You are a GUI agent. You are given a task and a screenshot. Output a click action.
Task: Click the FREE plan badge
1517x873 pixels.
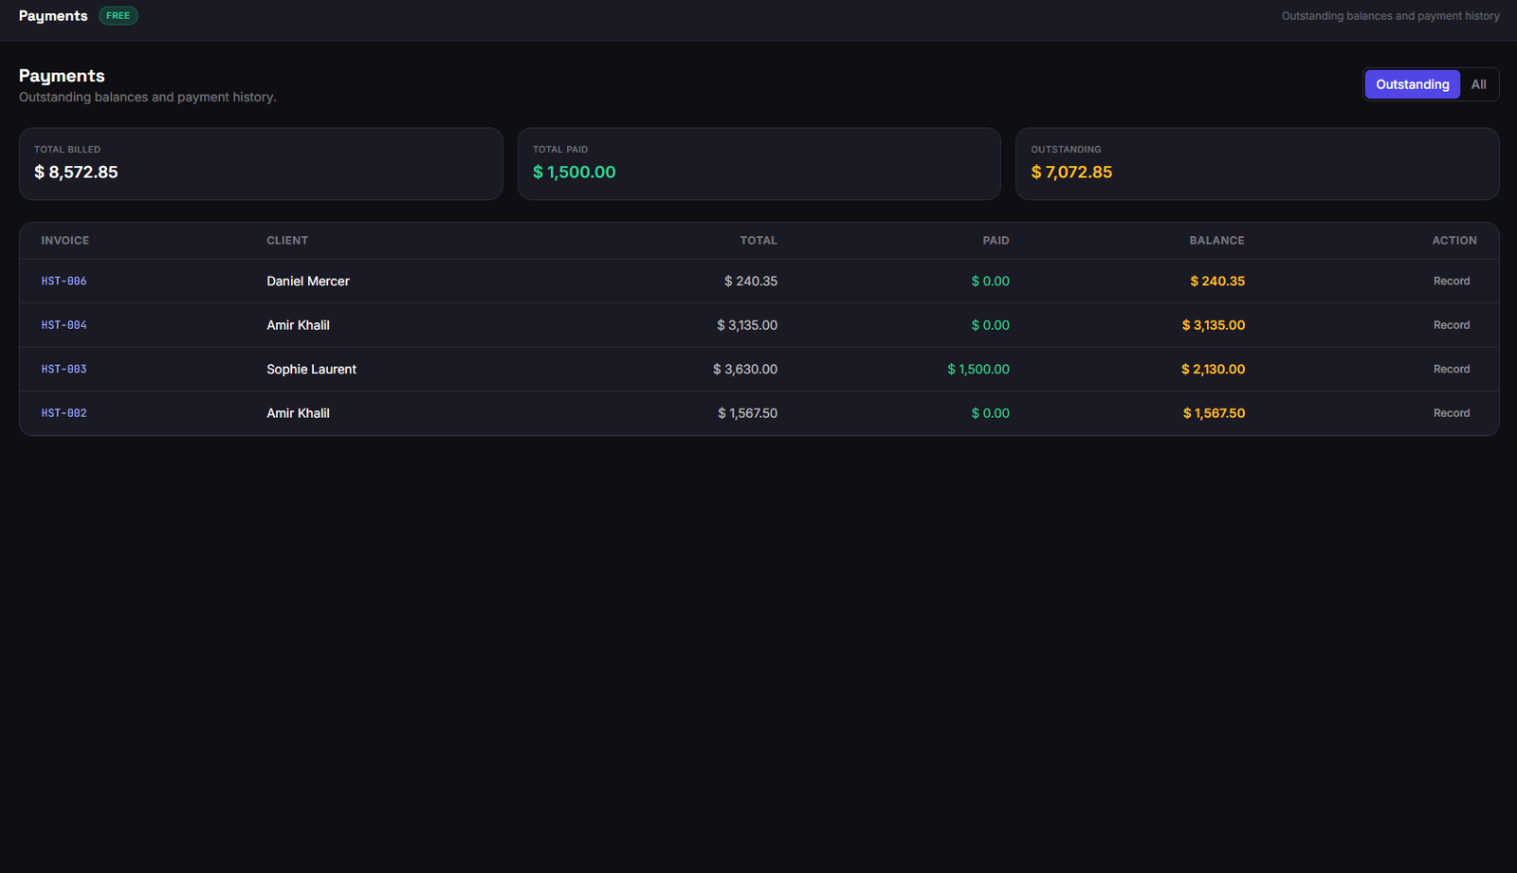119,16
